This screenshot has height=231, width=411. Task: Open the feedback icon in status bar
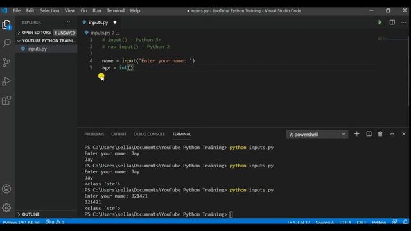pos(394,222)
